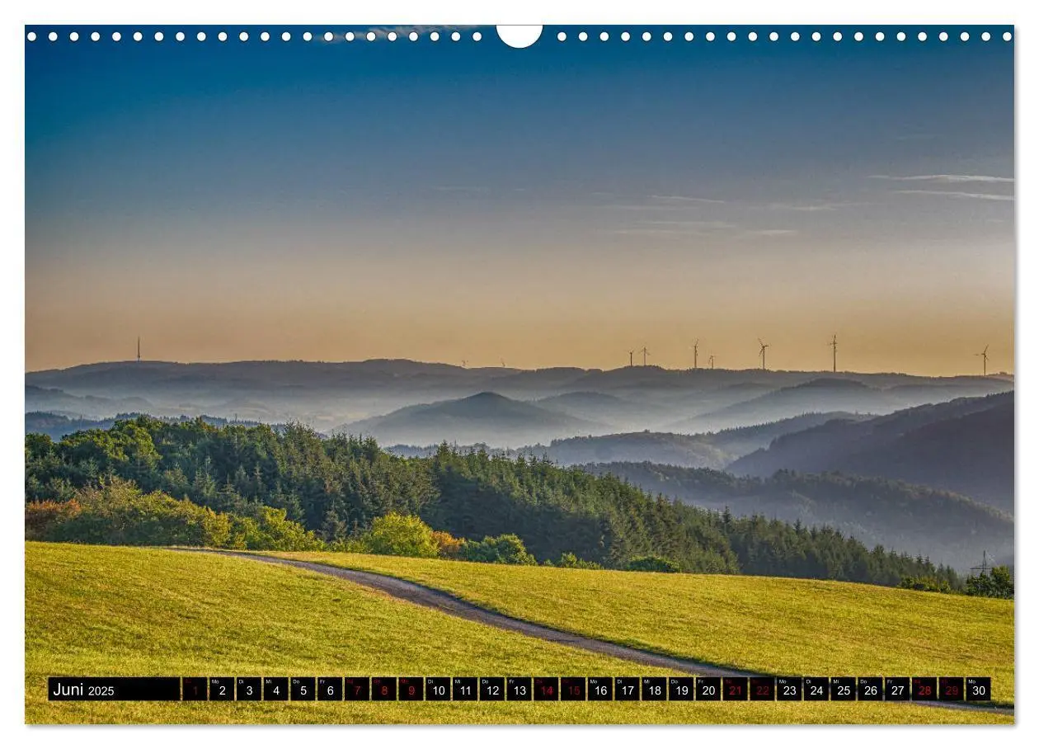Select date cell 1 in the calendar strip
The image size is (1039, 749).
pos(195,690)
